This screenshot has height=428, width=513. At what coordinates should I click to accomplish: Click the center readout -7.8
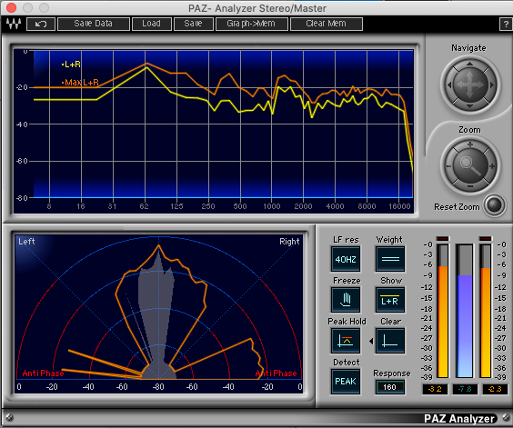465,389
